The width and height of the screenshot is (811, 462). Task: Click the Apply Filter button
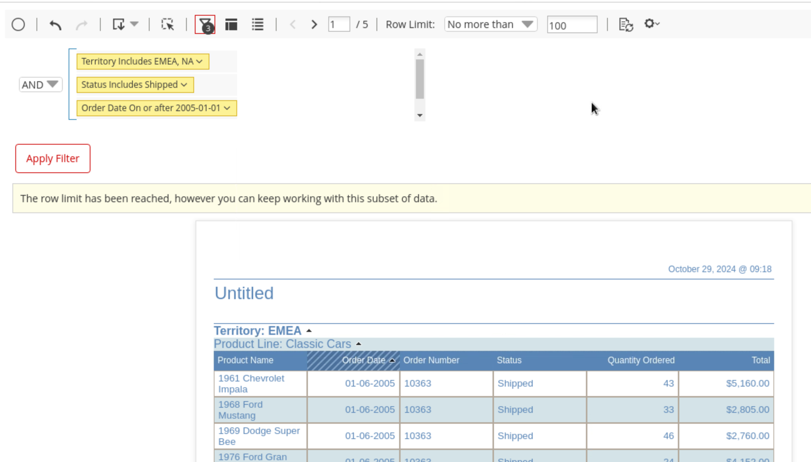tap(53, 158)
